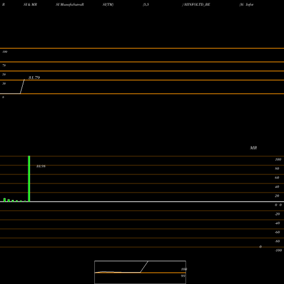Click the 30 level RSI axis label

[x=4, y=83]
